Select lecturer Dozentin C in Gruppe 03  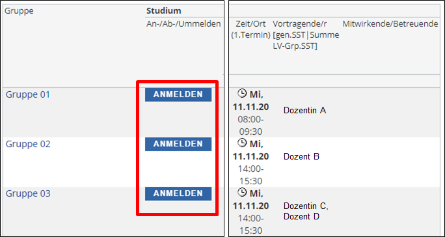point(306,206)
